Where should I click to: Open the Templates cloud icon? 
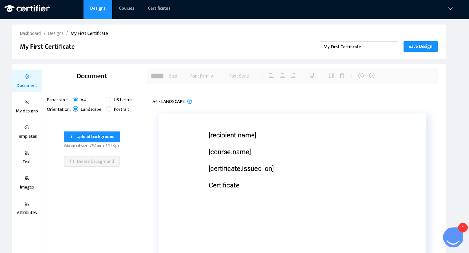(27, 128)
